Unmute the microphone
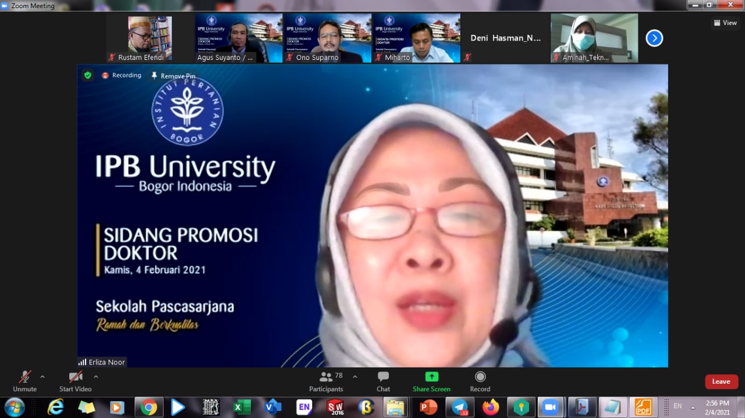This screenshot has width=745, height=418. (x=24, y=380)
